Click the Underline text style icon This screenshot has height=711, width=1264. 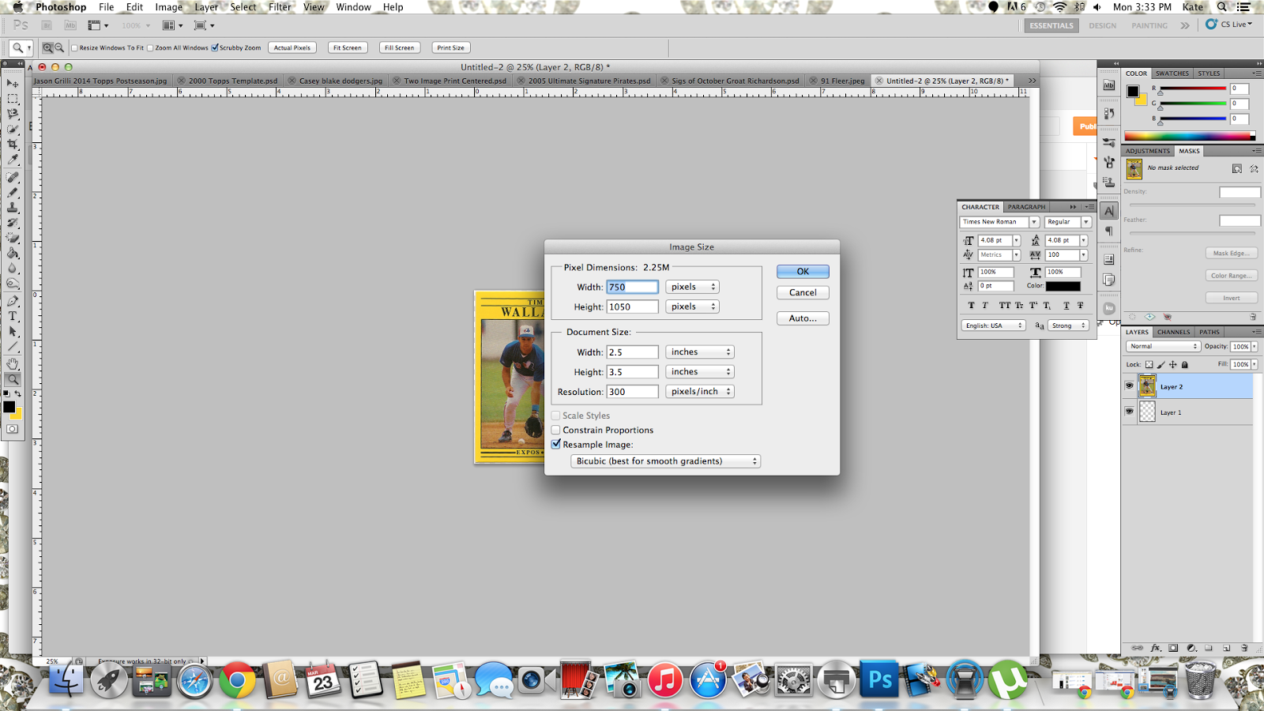point(1066,305)
